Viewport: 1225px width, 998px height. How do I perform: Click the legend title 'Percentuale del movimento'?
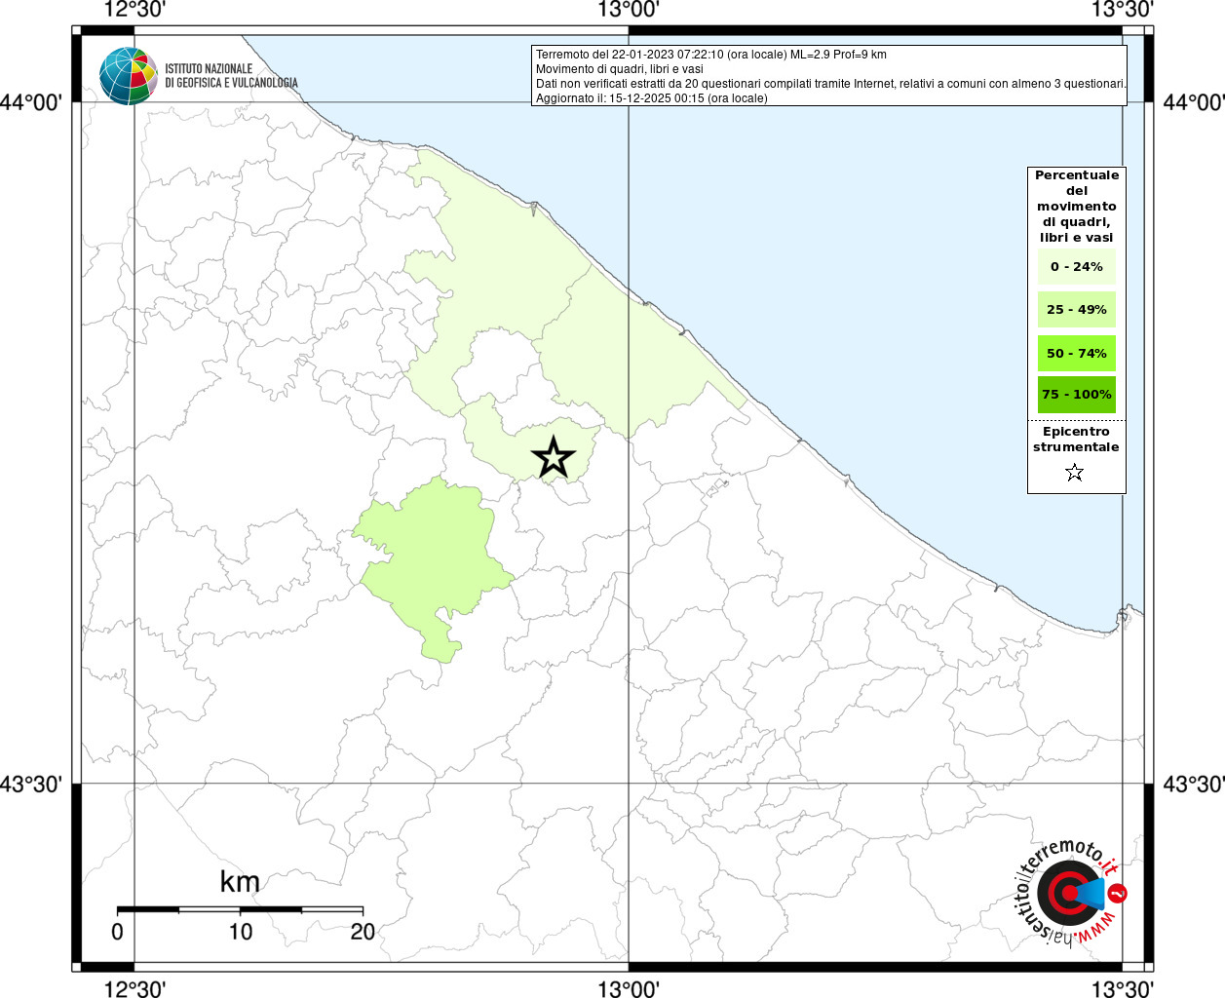[1077, 206]
